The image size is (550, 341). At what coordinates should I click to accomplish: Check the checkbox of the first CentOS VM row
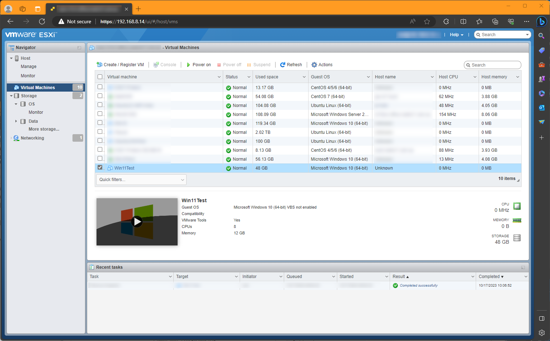click(x=100, y=87)
